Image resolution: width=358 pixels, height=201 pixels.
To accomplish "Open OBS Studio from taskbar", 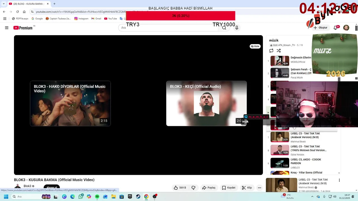I will (x=155, y=197).
